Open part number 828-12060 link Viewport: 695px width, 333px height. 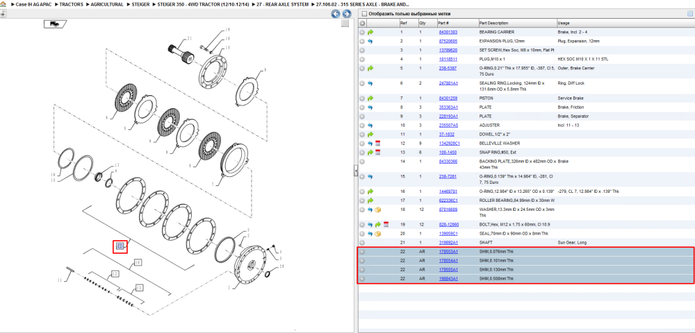pos(449,224)
